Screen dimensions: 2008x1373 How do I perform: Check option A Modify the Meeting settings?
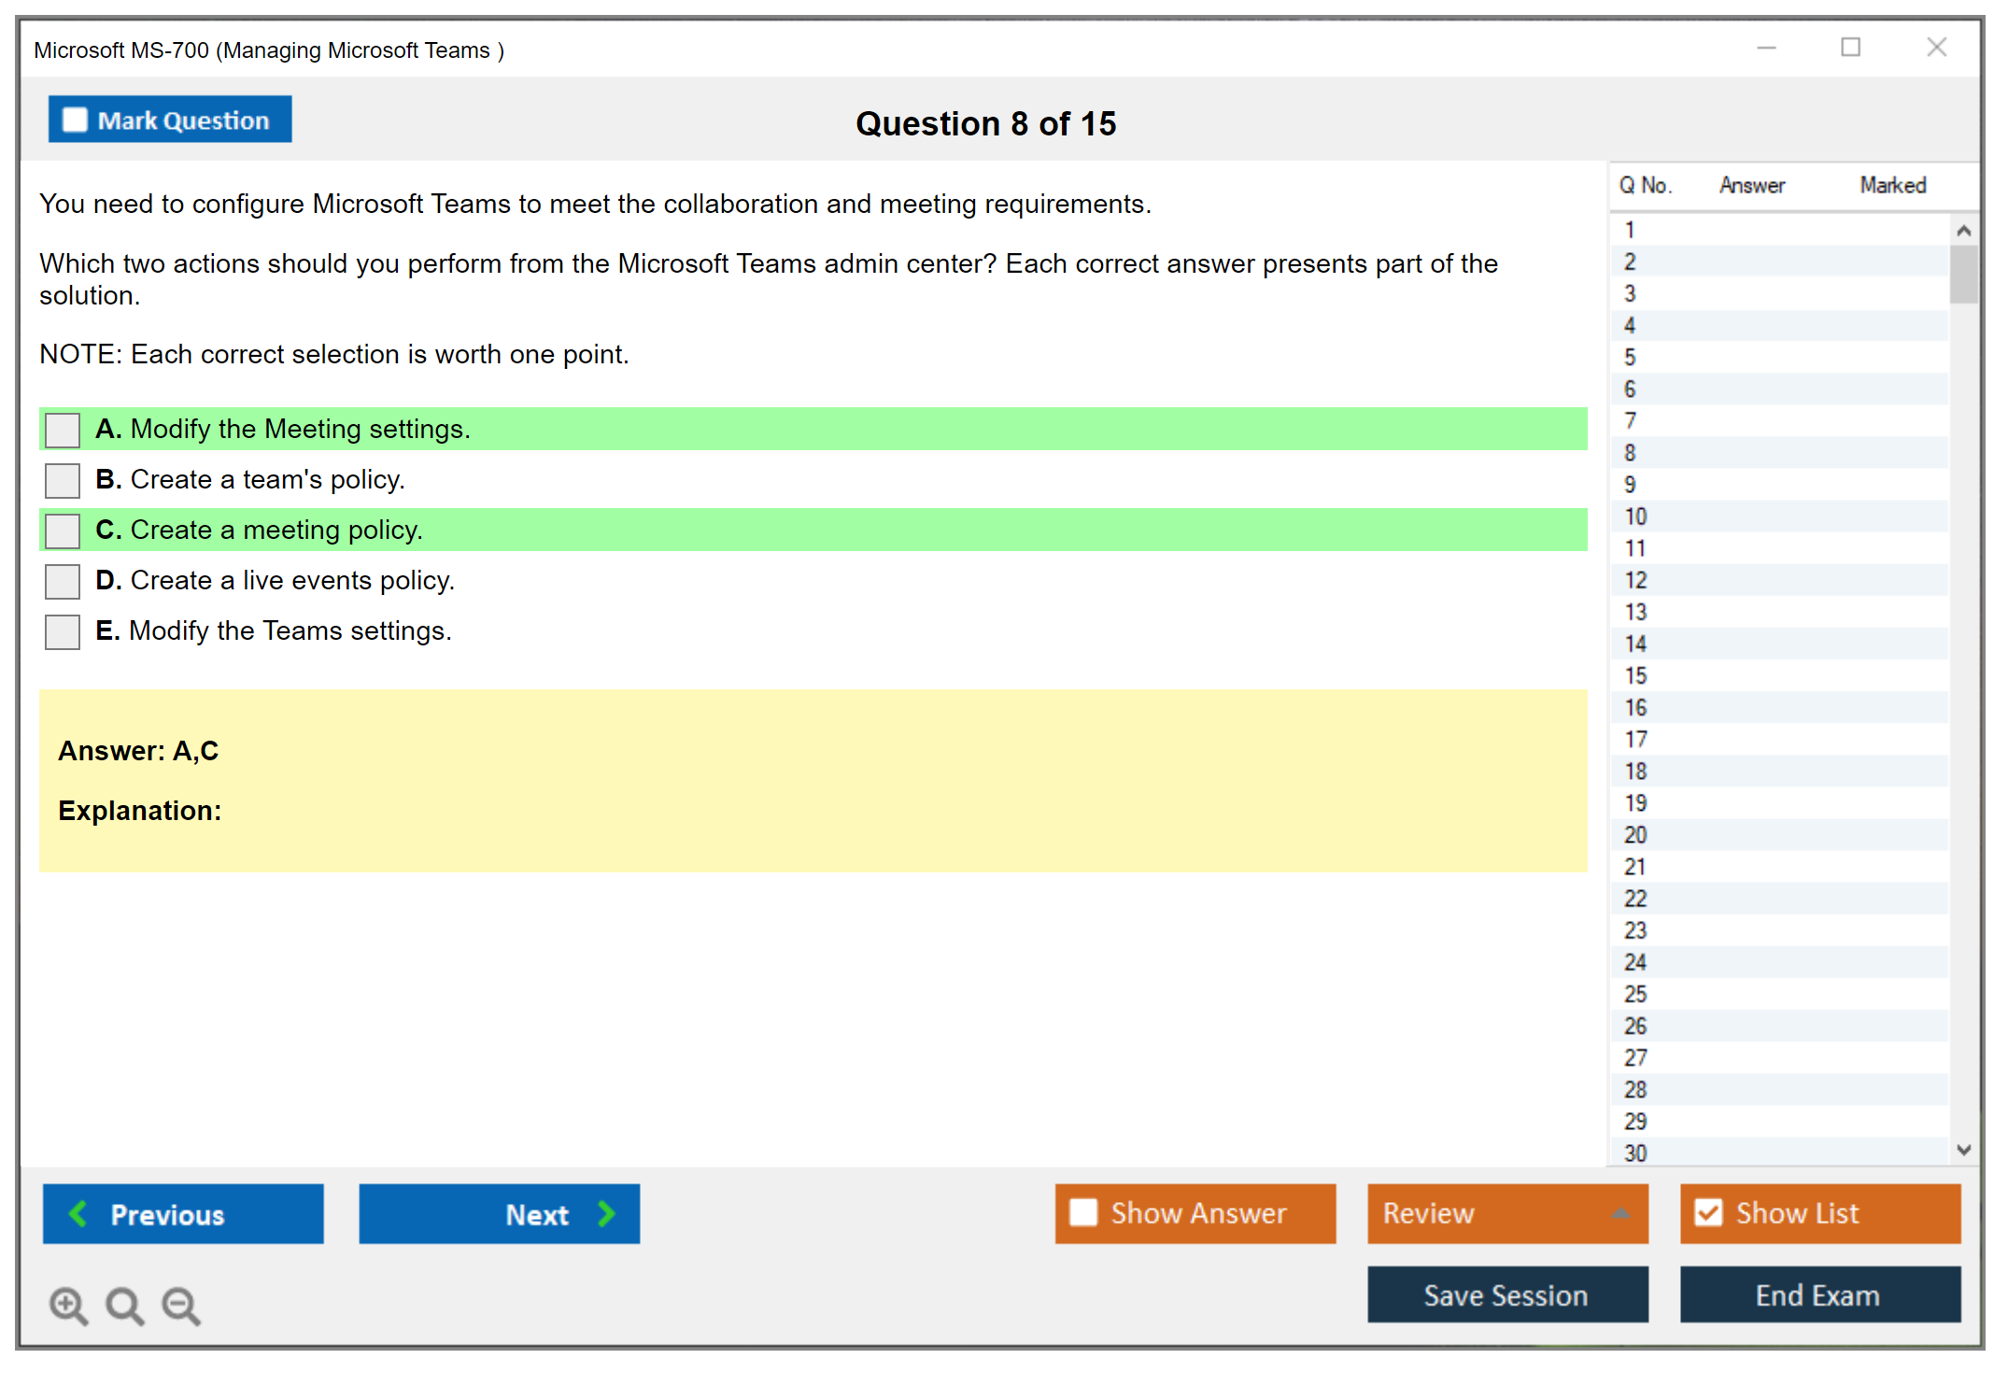63,430
